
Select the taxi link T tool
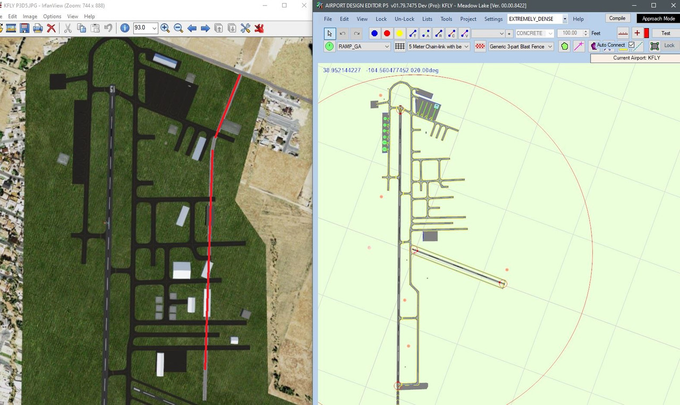tap(413, 33)
